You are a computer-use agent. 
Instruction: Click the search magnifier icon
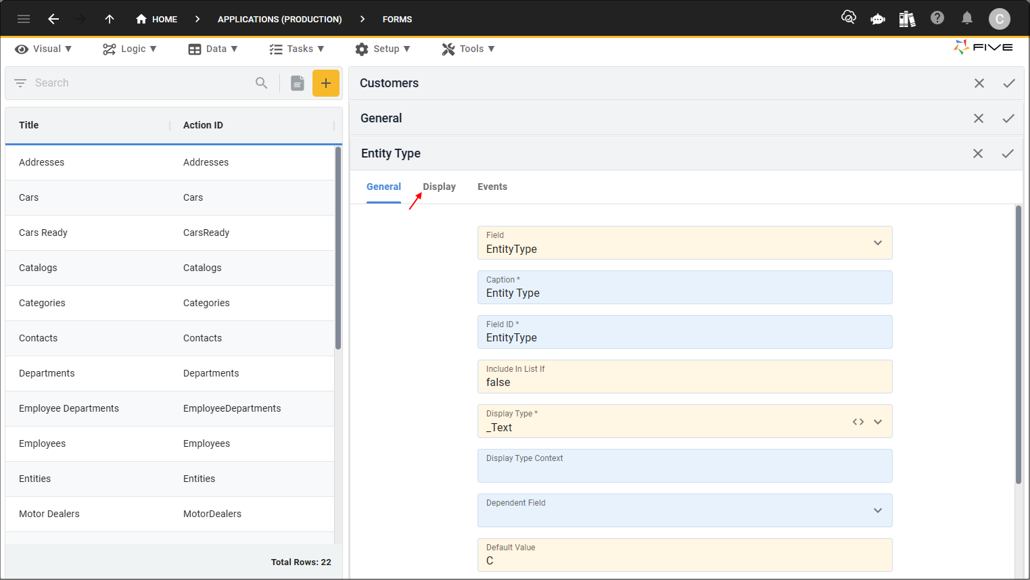tap(262, 83)
